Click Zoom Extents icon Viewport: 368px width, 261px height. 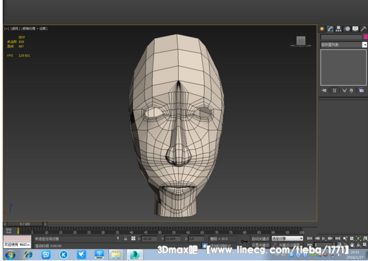tap(358, 239)
